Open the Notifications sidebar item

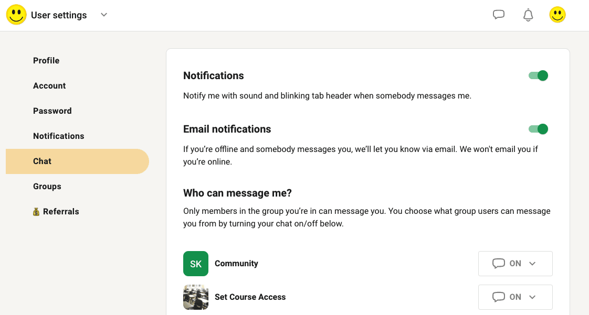click(59, 136)
